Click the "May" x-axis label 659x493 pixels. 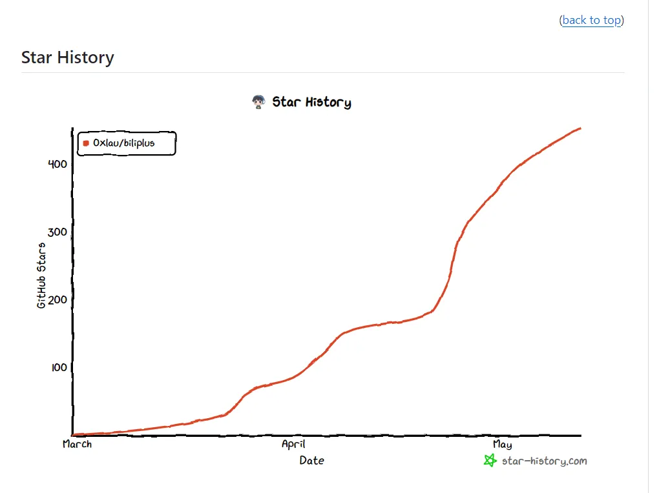[x=502, y=445]
